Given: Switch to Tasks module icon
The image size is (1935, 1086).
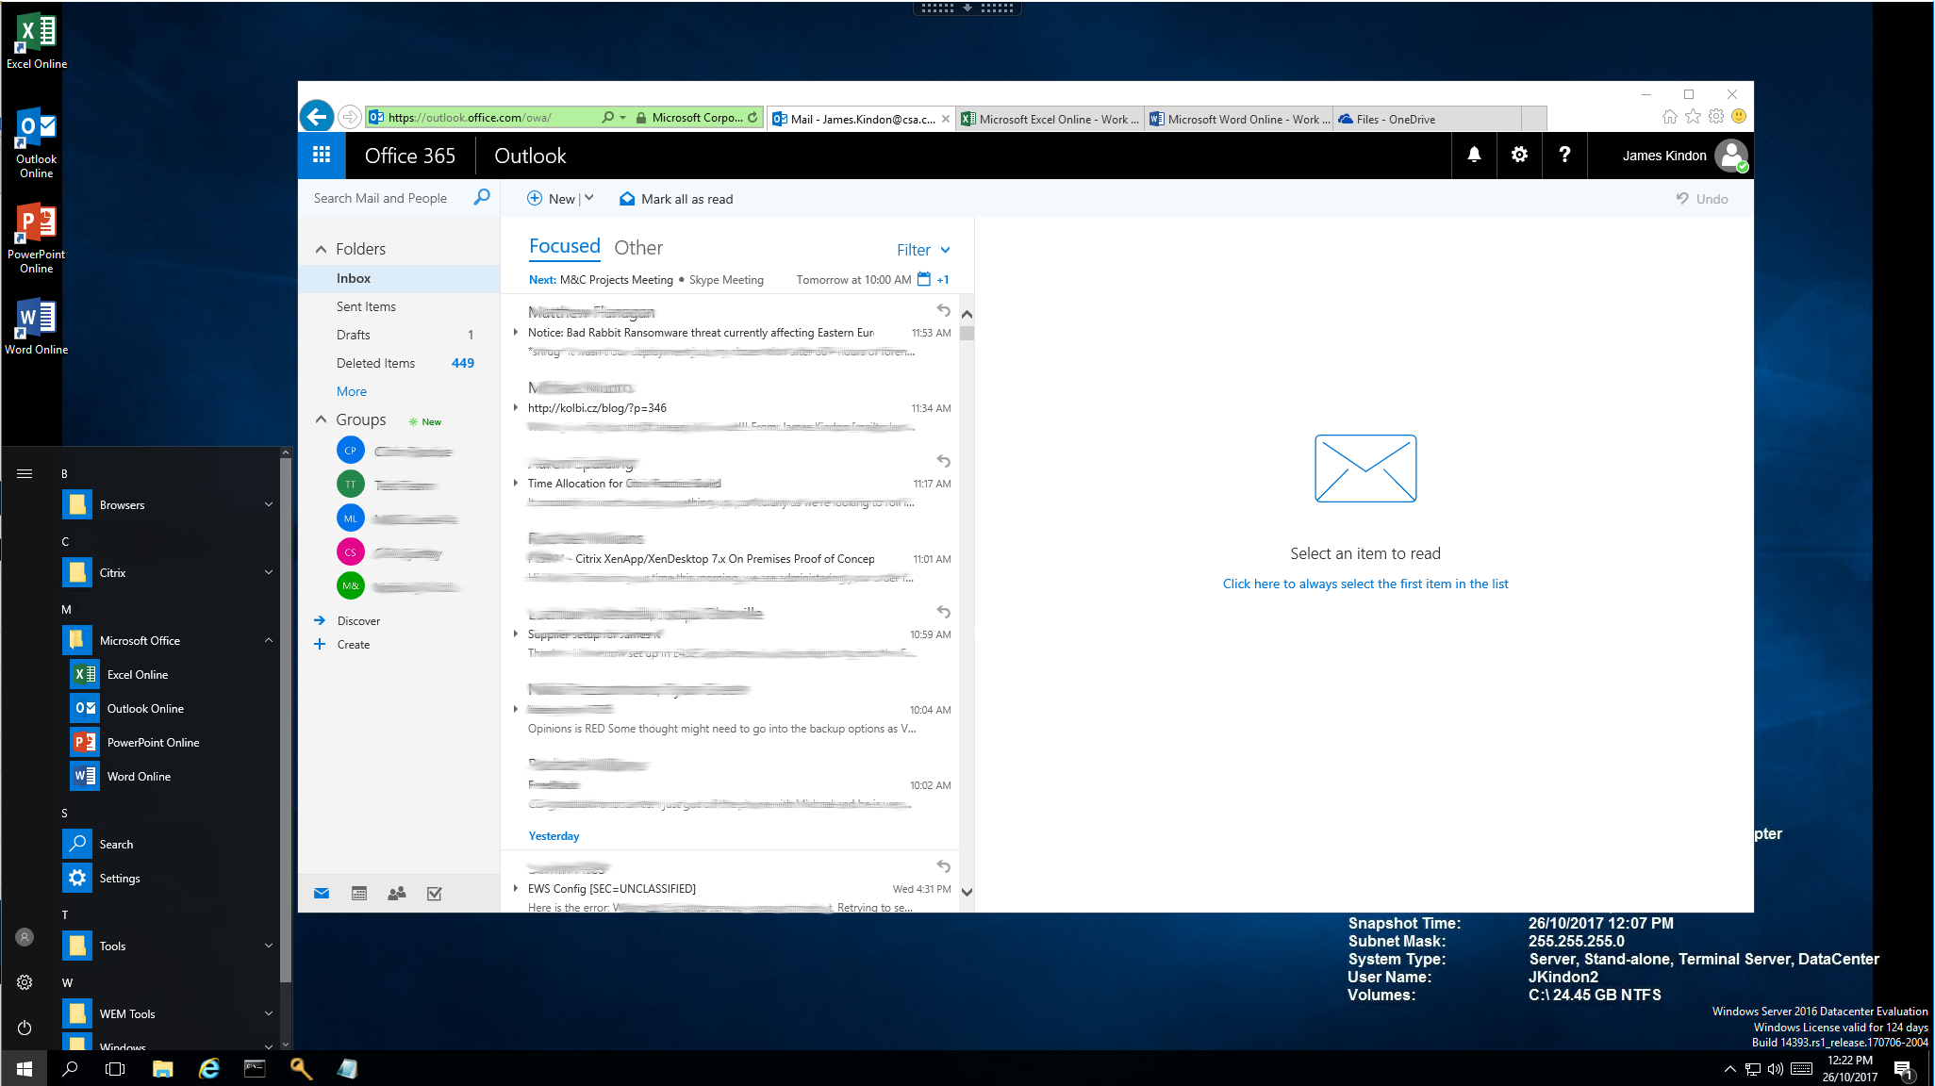Looking at the screenshot, I should [x=435, y=894].
